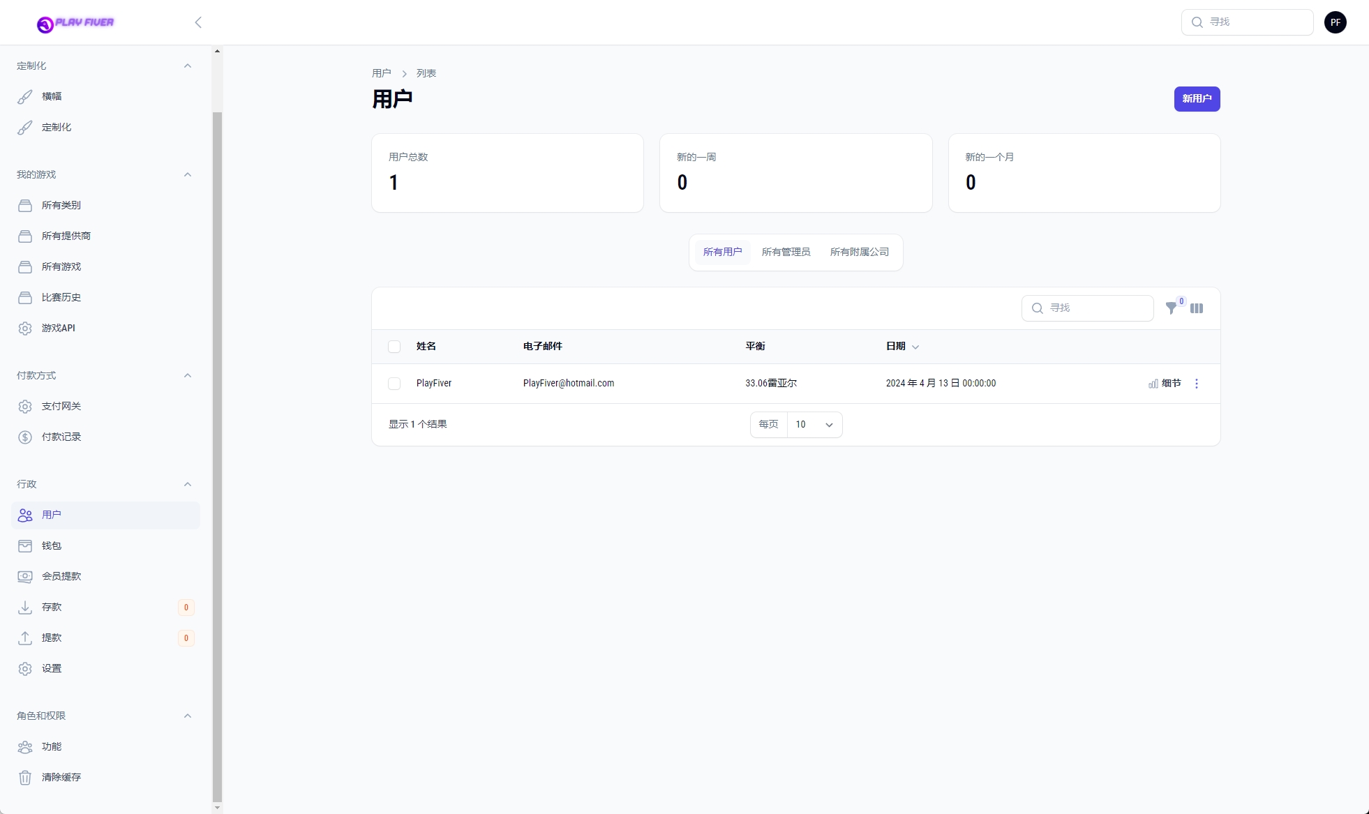Image resolution: width=1369 pixels, height=814 pixels.
Task: Click the PF user avatar
Action: click(1335, 22)
